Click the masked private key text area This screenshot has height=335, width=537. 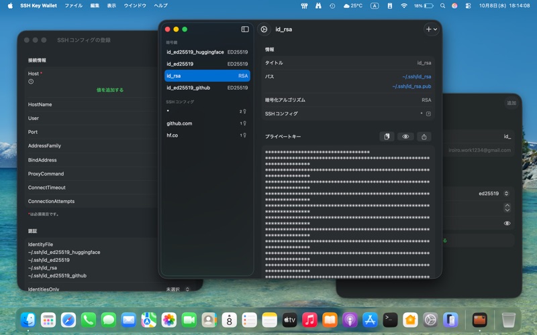(348, 212)
